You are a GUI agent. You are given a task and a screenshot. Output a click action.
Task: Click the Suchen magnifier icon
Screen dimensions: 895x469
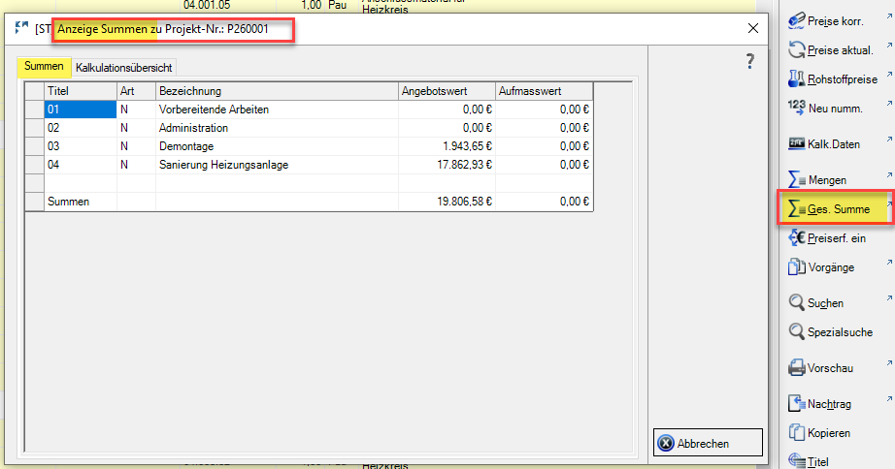click(797, 302)
